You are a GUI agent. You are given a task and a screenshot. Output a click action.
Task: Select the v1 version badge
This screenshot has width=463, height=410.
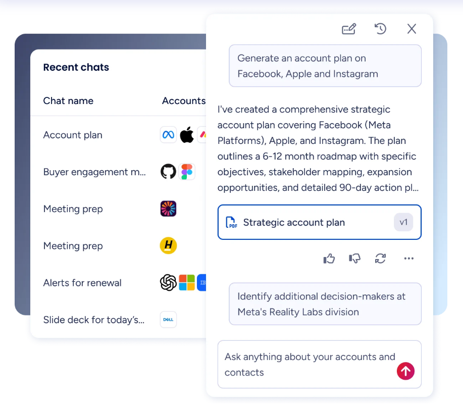click(x=403, y=222)
